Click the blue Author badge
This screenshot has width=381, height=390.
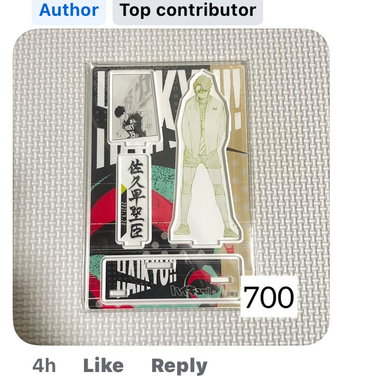(x=69, y=11)
